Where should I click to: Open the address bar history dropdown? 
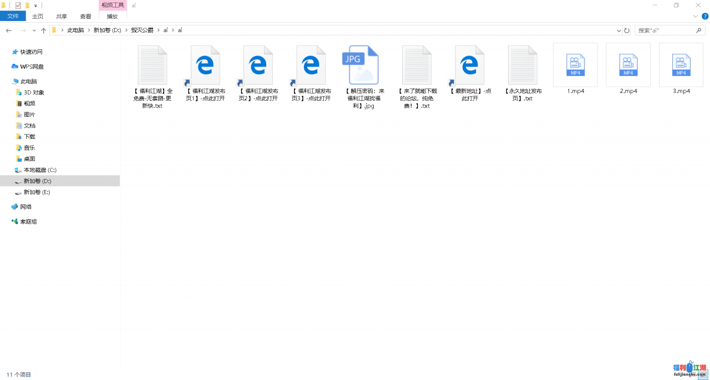click(619, 30)
